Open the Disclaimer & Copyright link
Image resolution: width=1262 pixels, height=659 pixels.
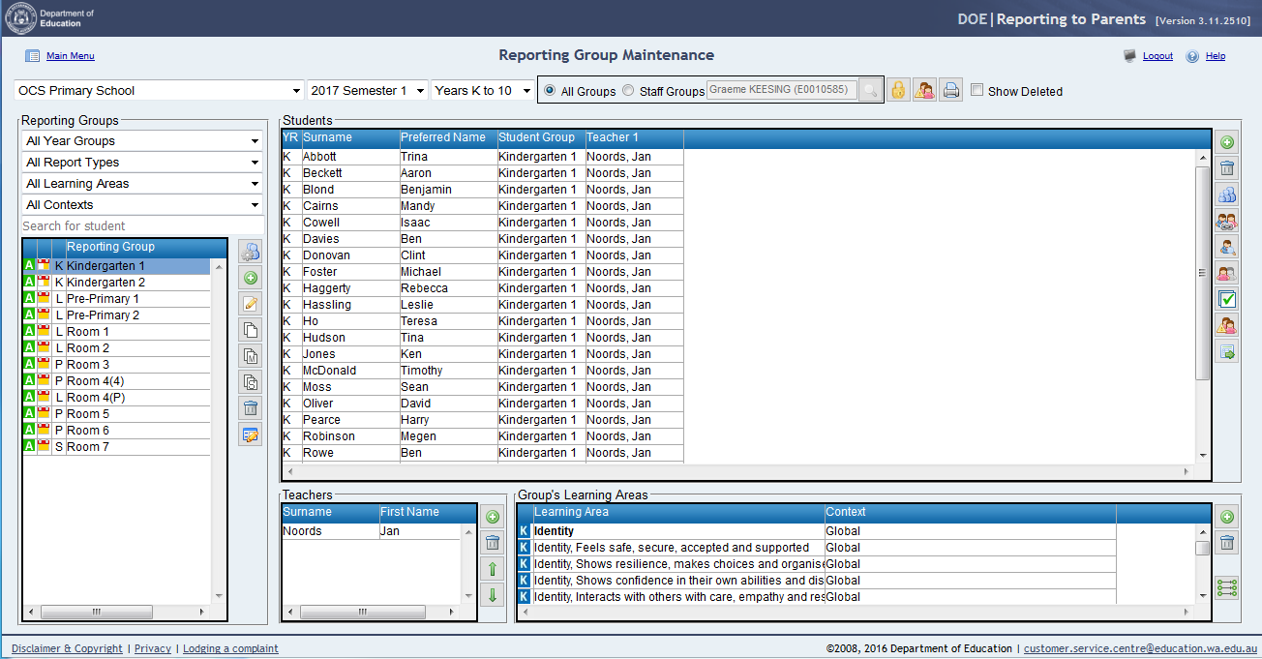point(67,648)
